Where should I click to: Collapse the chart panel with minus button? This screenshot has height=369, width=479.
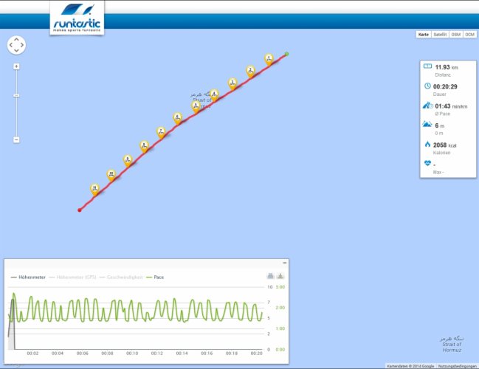tap(284, 263)
